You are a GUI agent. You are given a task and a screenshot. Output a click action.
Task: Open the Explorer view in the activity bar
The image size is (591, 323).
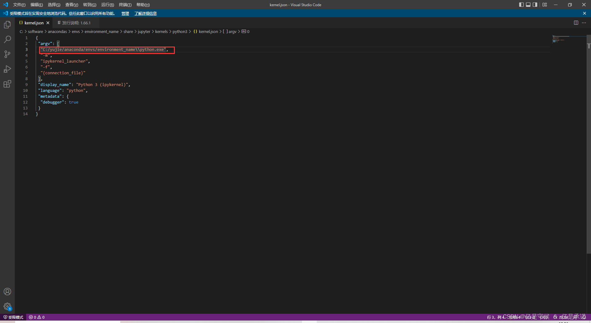tap(7, 25)
